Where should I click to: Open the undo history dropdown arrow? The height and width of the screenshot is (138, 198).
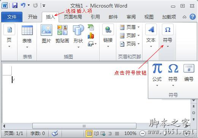point(29,5)
